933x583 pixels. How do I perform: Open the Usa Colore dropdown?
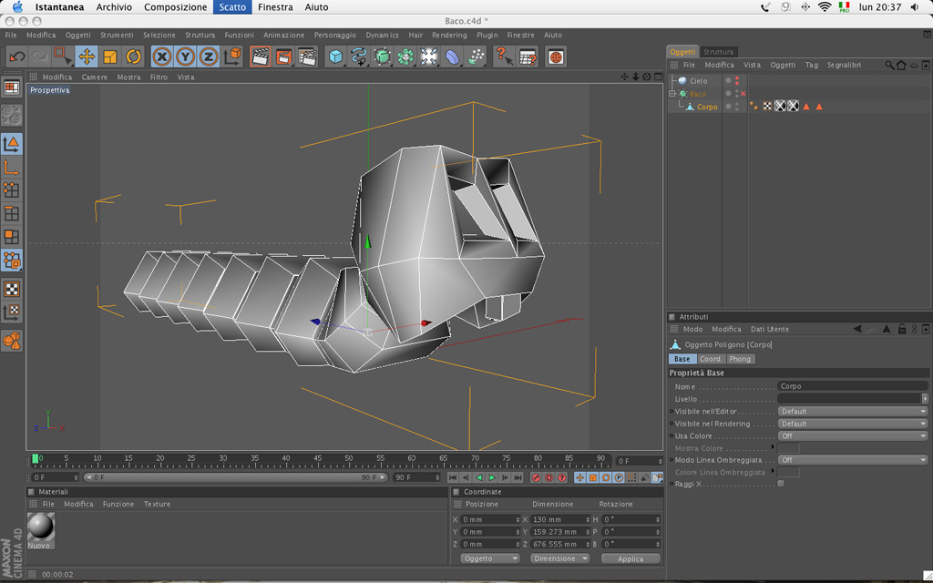(x=852, y=435)
